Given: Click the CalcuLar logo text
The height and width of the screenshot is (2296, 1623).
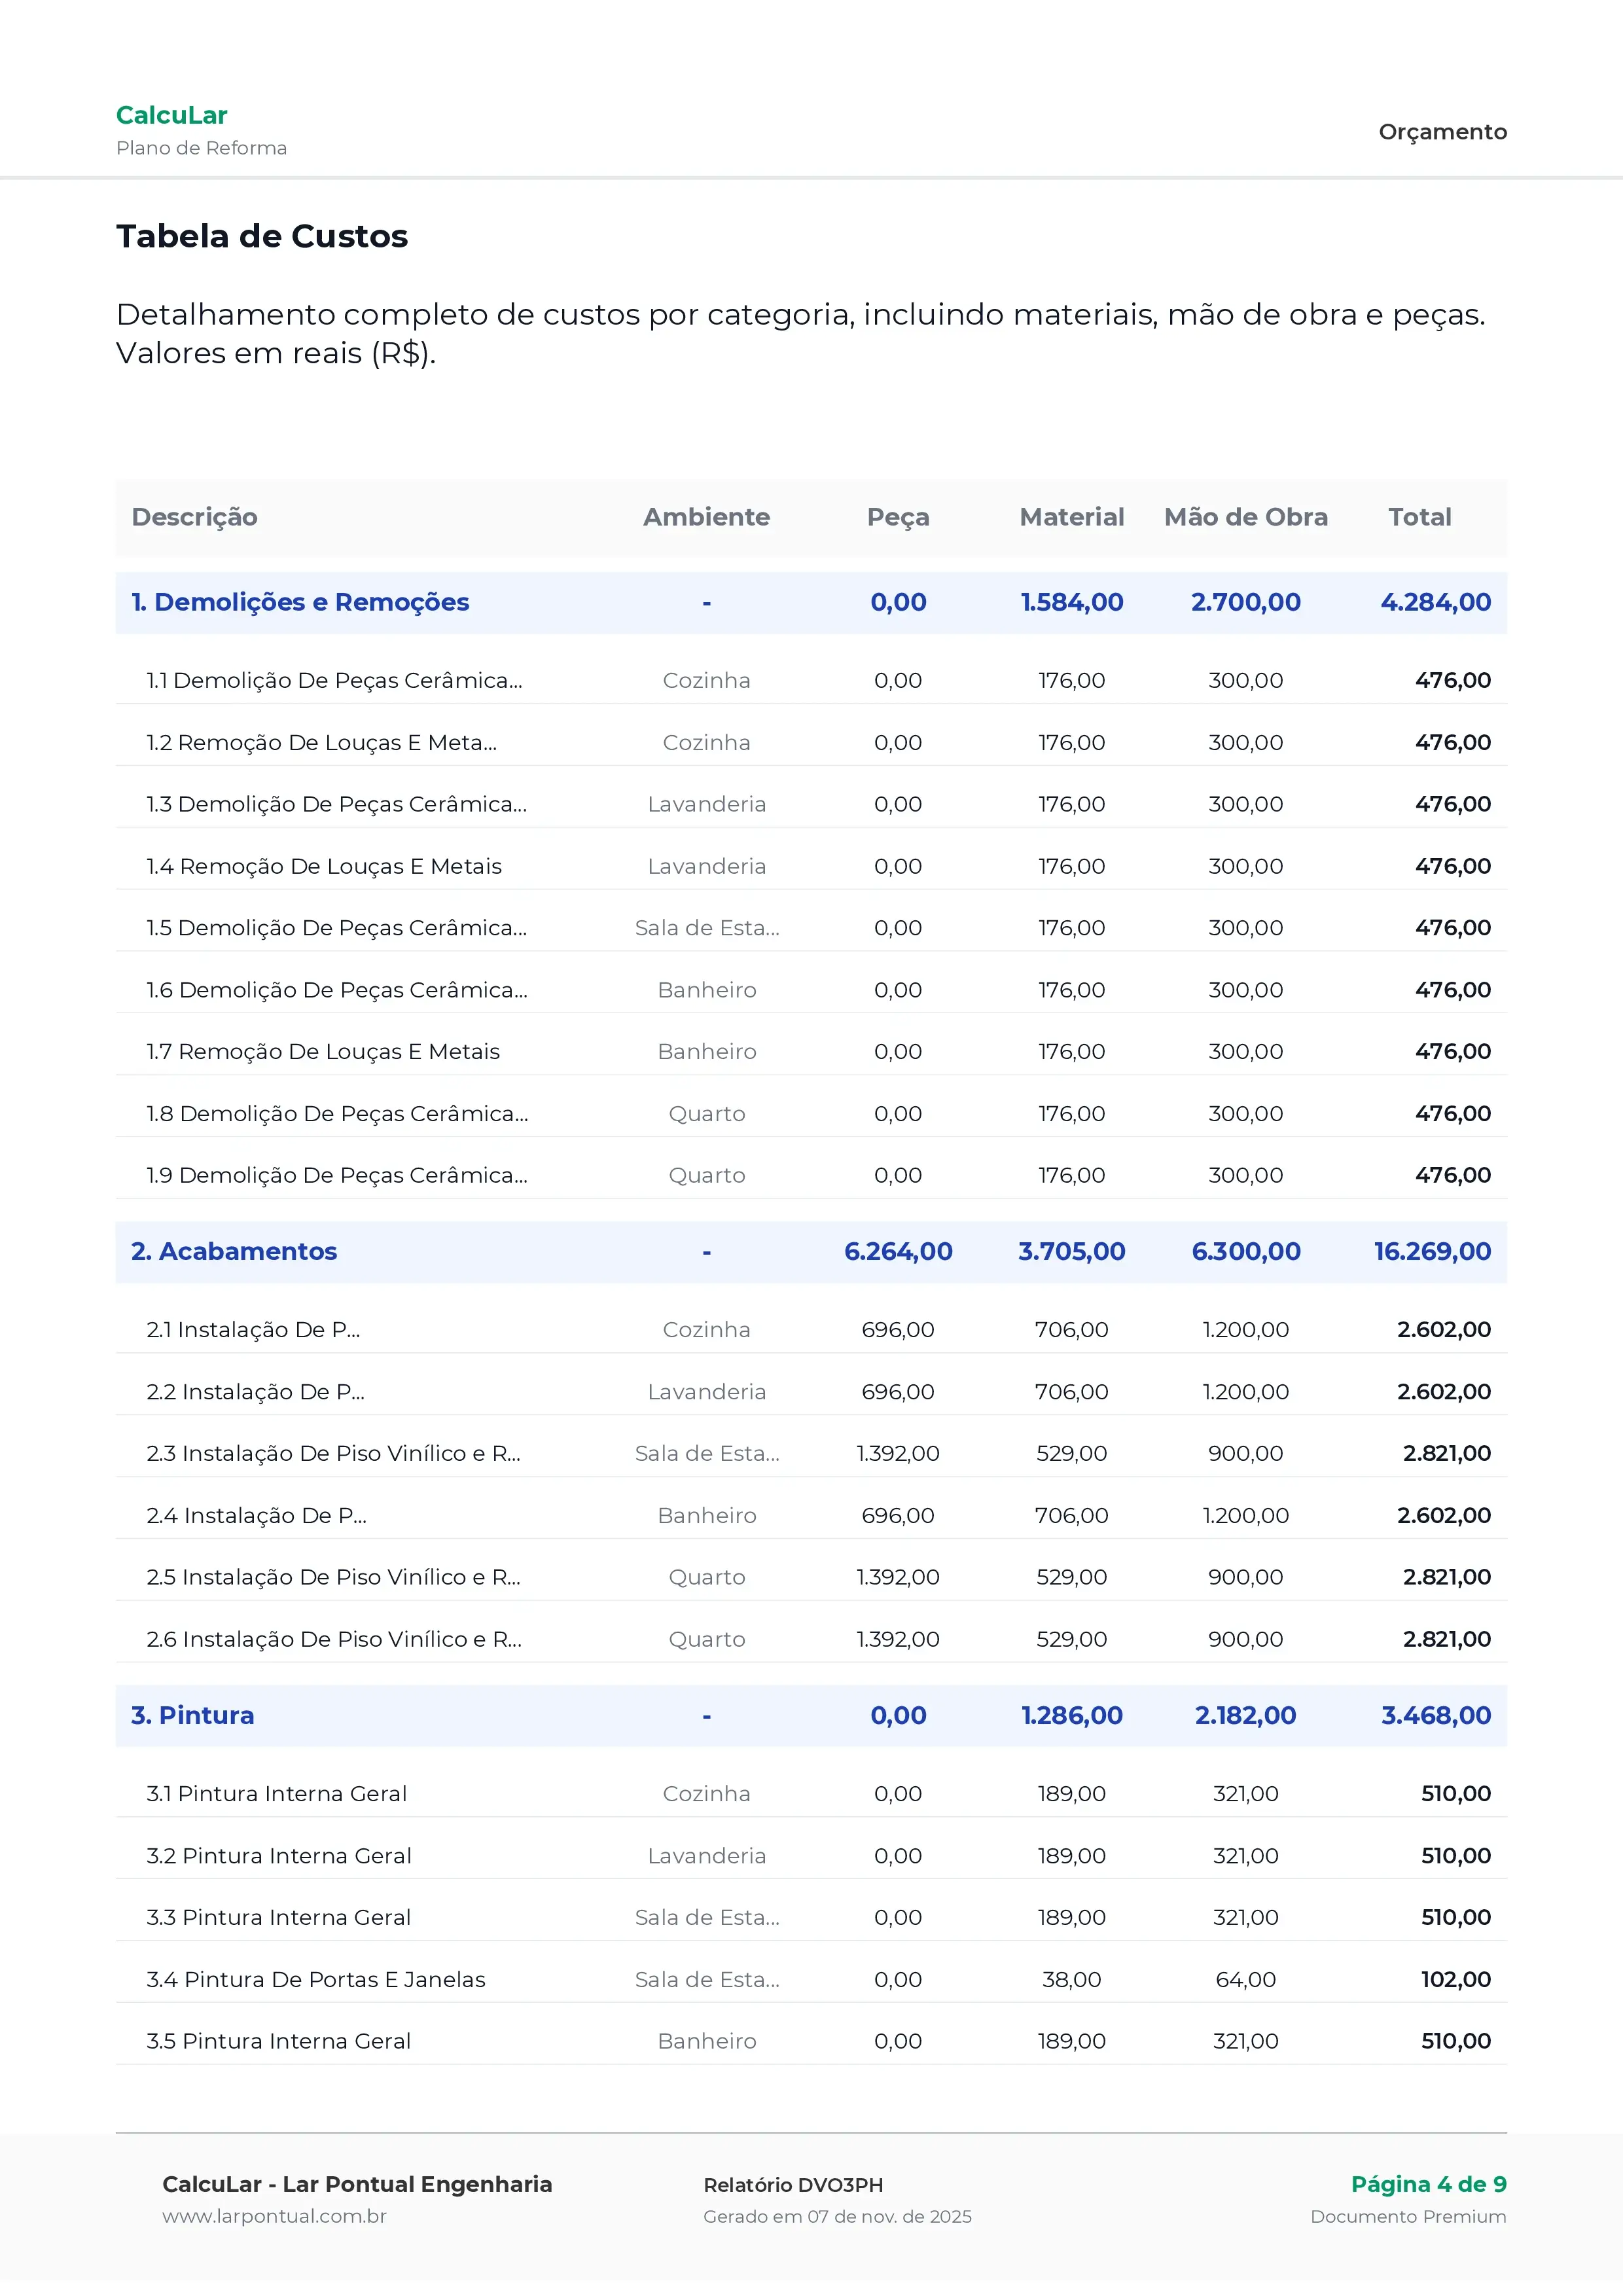Looking at the screenshot, I should click(172, 115).
